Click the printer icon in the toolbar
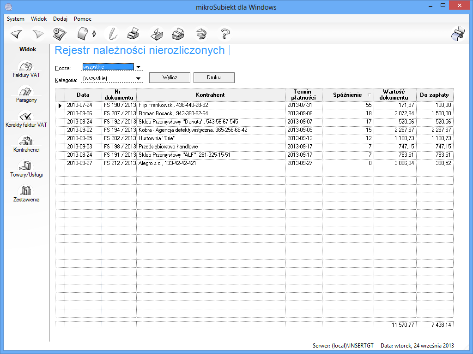The width and height of the screenshot is (473, 354). pyautogui.click(x=133, y=34)
